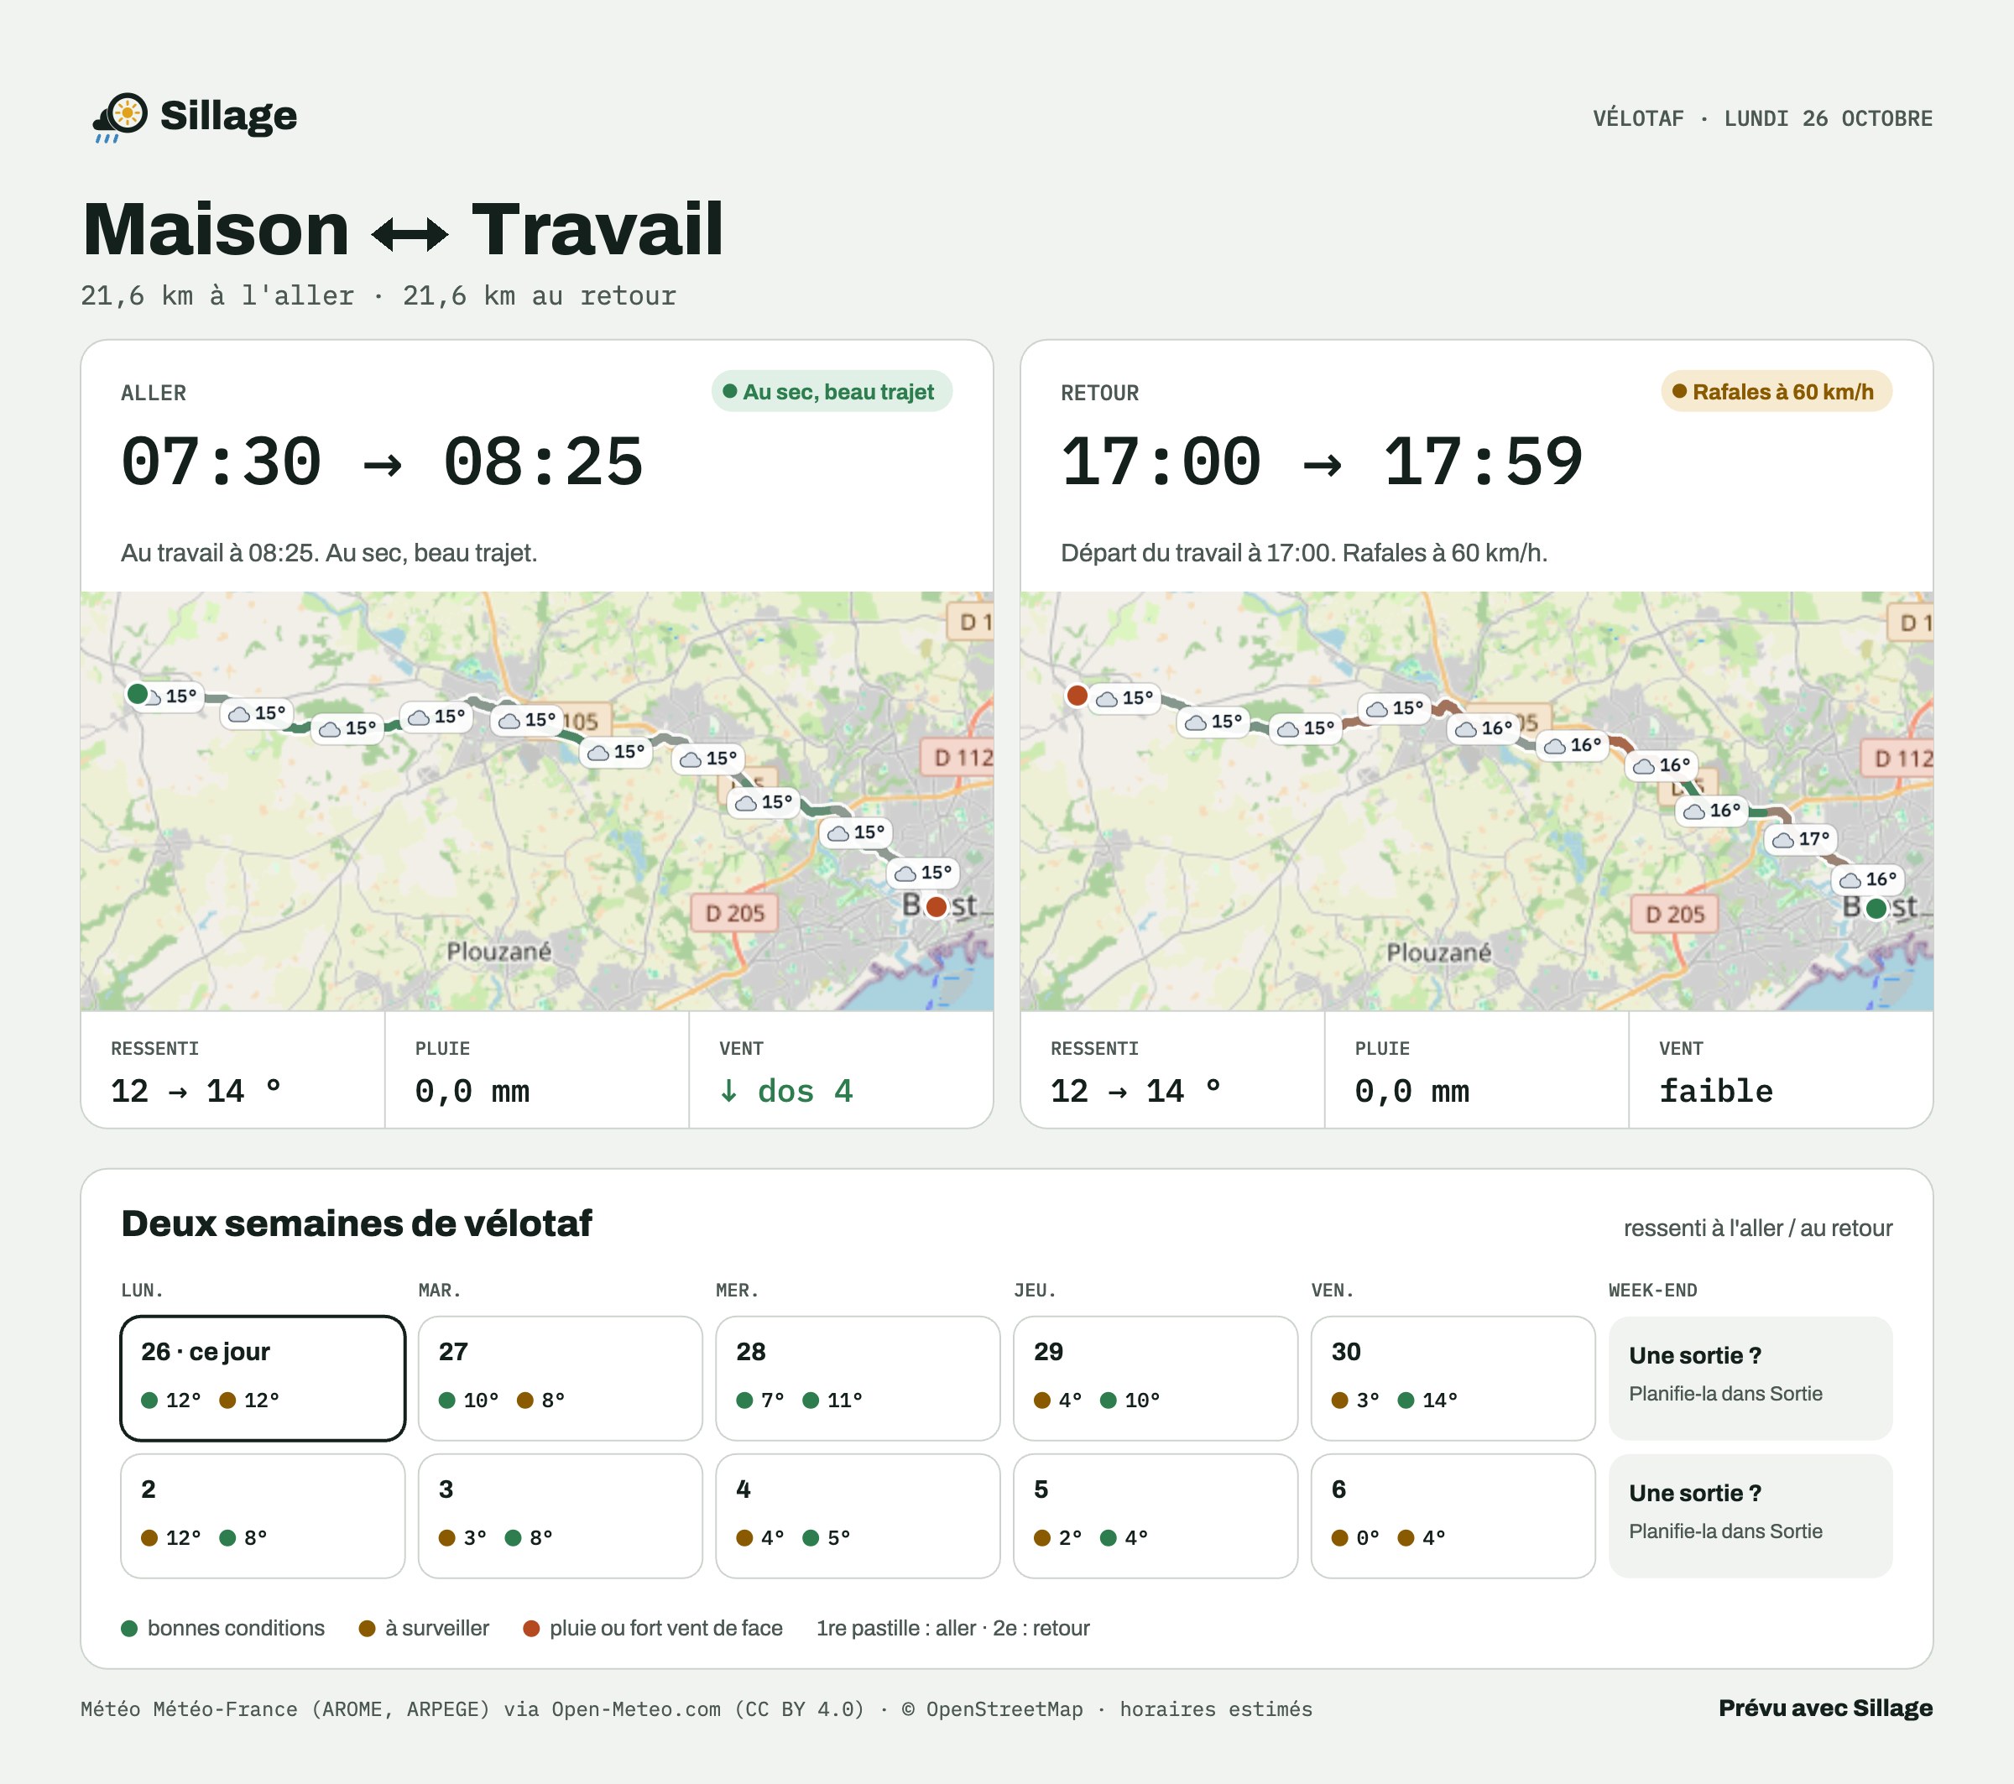
Task: Open the second-week day card 2
Action: tap(262, 1516)
